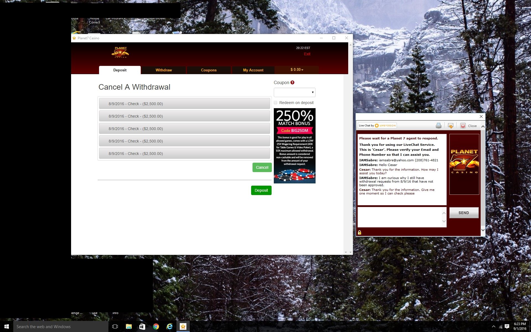Launch Google Chrome from the taskbar
Viewport: 531px width, 332px height.
pos(156,326)
